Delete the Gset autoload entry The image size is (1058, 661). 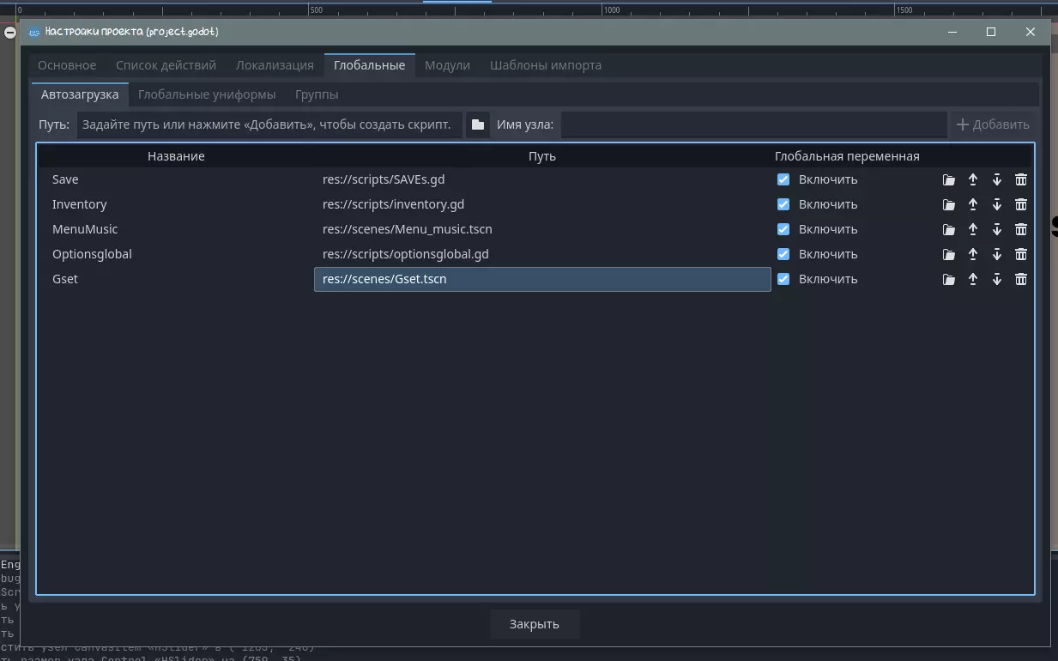pyautogui.click(x=1020, y=279)
